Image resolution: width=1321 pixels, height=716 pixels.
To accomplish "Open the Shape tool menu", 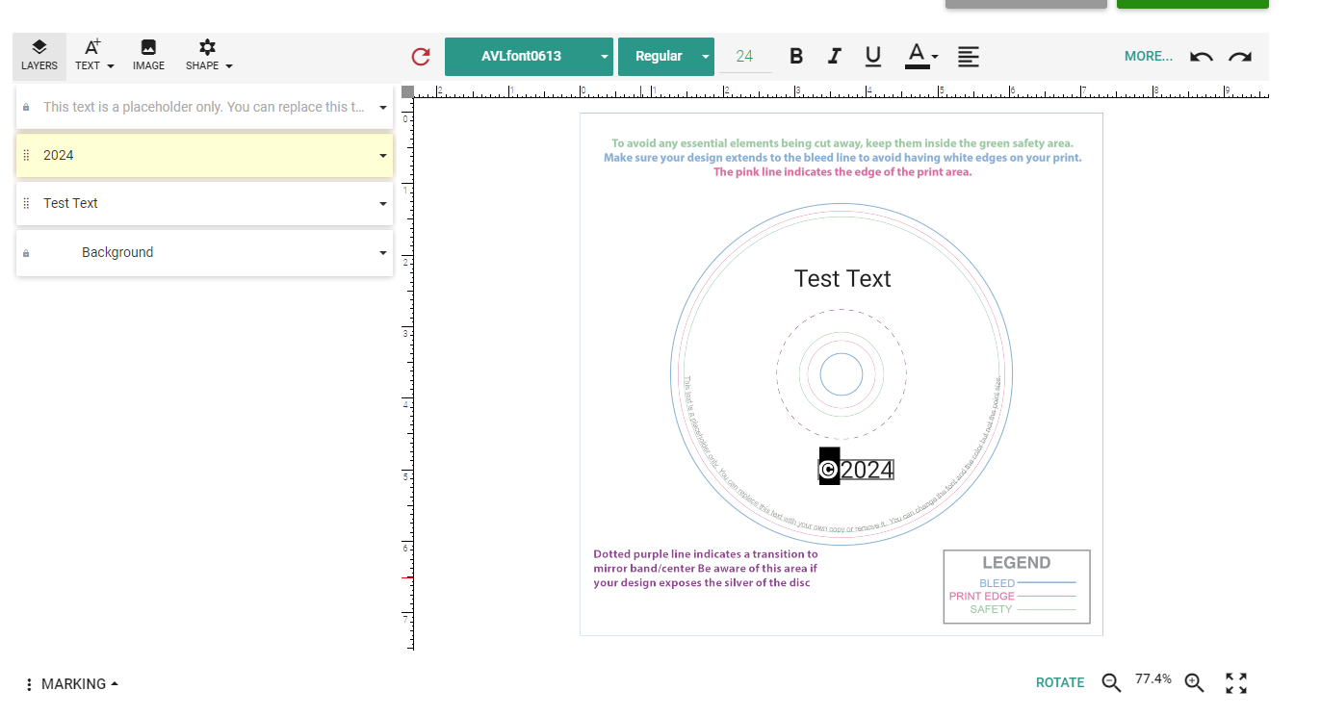I will (x=209, y=56).
